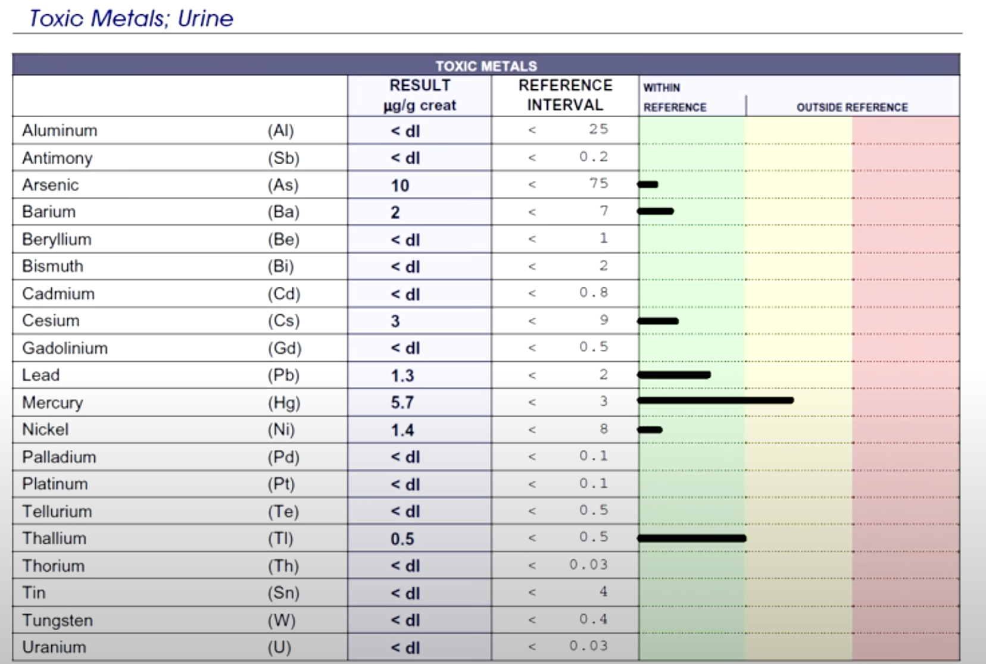The image size is (986, 664).
Task: Click the TOXIC METALS table header bar
Action: click(486, 65)
